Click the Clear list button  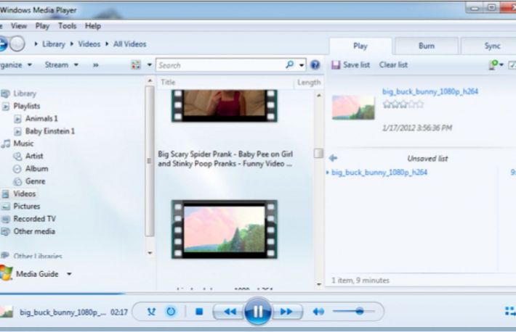[393, 65]
